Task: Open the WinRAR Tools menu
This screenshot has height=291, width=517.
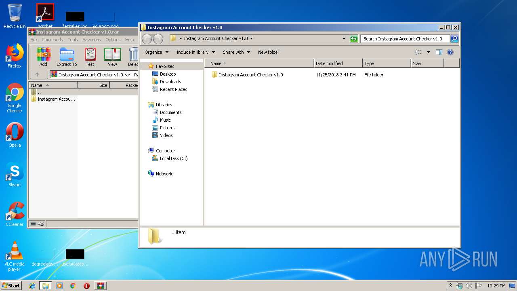Action: tap(73, 40)
